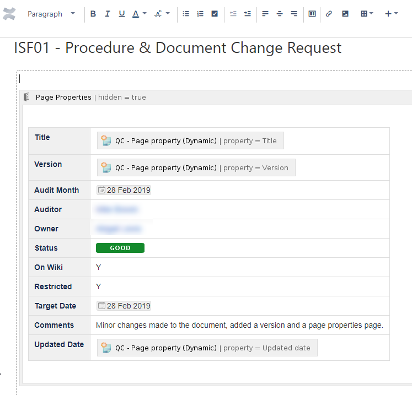This screenshot has height=395, width=412.
Task: Align text right
Action: tap(294, 14)
